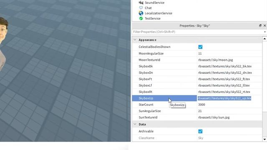Select LocalizationService in the Explorer
The height and width of the screenshot is (150, 267).
coord(159,13)
